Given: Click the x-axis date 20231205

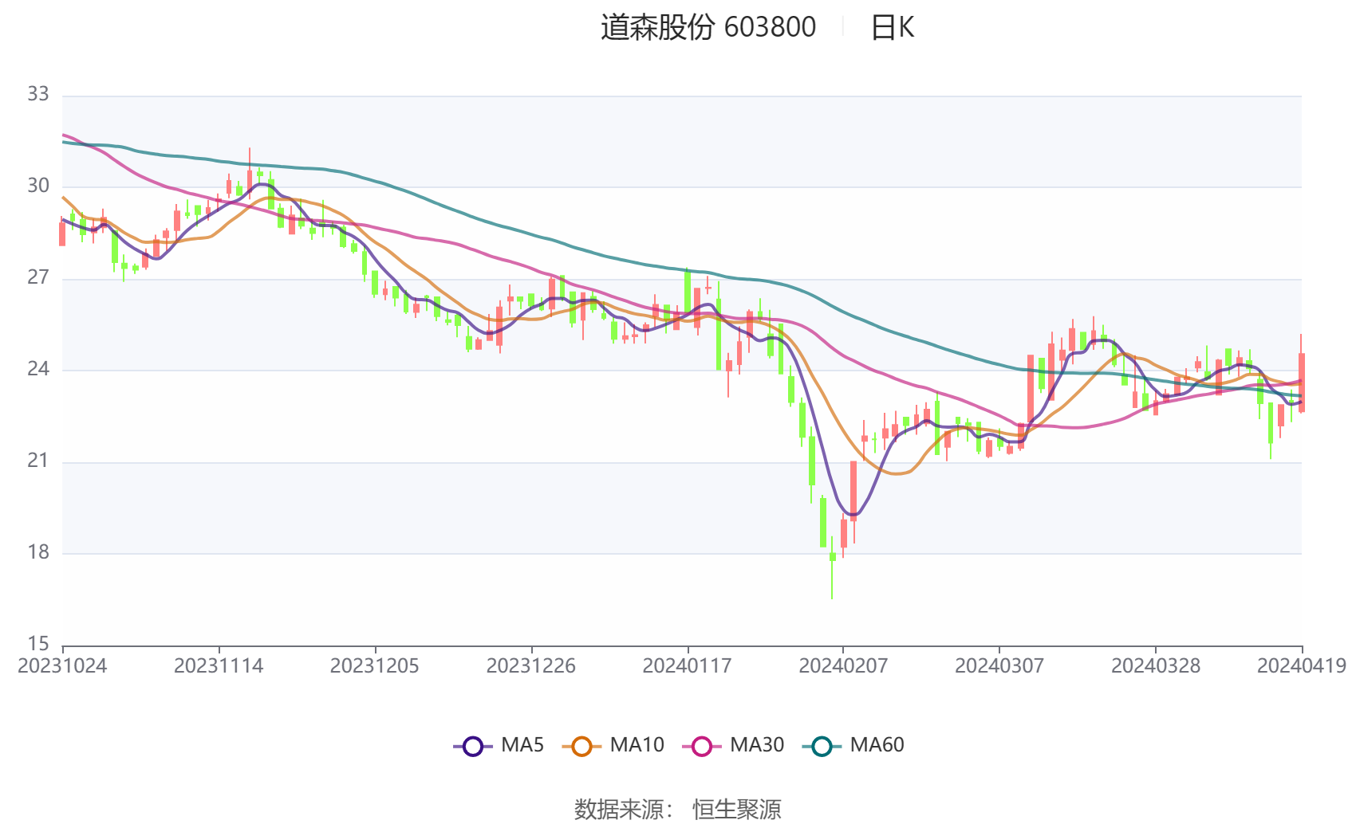Looking at the screenshot, I should pos(375,666).
